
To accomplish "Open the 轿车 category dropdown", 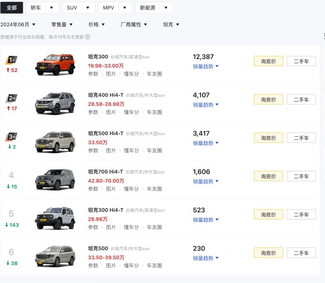I will (42, 8).
